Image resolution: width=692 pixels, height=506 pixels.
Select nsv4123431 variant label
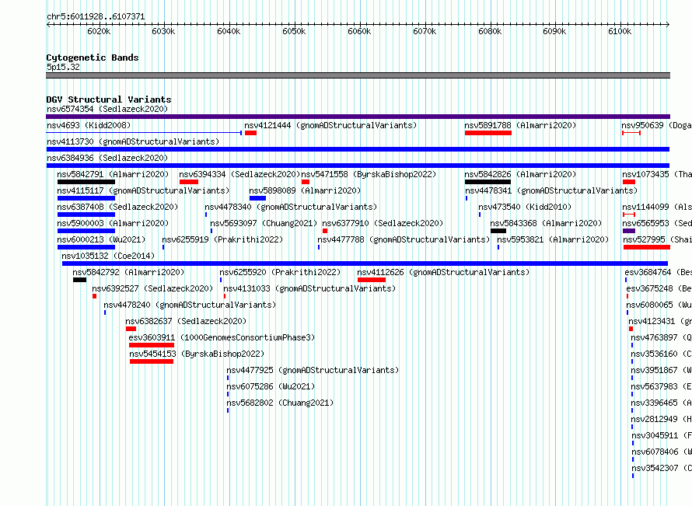click(660, 321)
